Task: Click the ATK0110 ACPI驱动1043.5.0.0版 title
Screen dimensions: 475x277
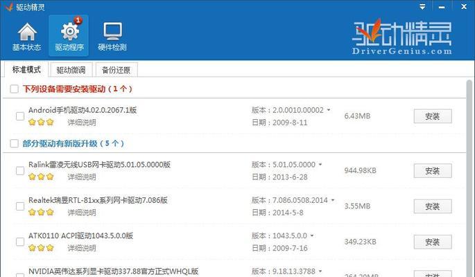Action: tap(80, 235)
